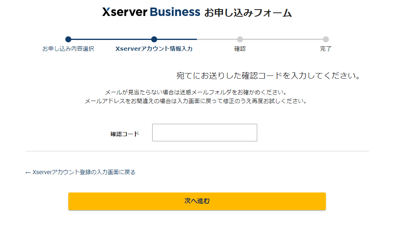The height and width of the screenshot is (226, 395).
Task: Click the Xserverアカウント情報入力 step label
Action: pyautogui.click(x=154, y=49)
